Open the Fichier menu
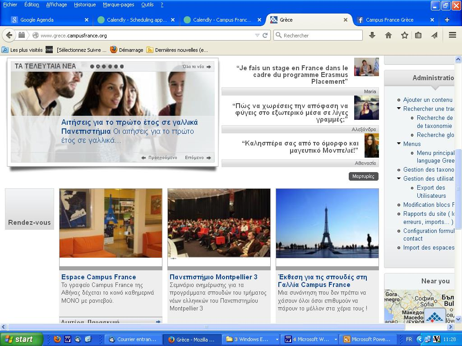Viewport: 462px width, 346px height. [10, 5]
